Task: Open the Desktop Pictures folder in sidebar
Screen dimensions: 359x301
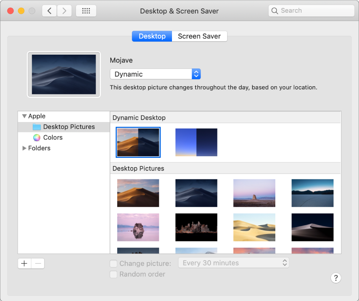Action: tap(69, 127)
